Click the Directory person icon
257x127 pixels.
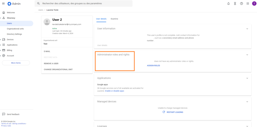(x=4, y=18)
